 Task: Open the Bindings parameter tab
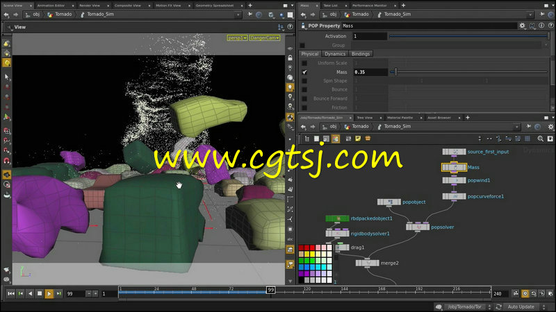point(361,54)
